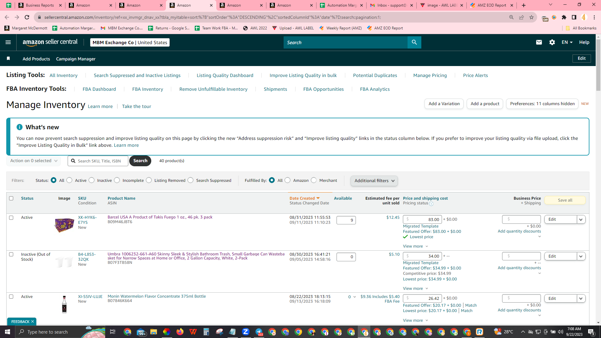Open the settings gear icon
This screenshot has height=338, width=601.
pyautogui.click(x=552, y=42)
